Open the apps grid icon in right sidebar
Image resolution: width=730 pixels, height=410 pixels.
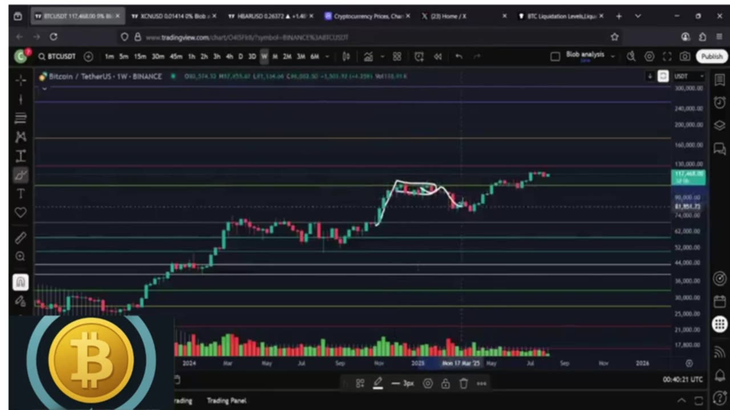(719, 325)
